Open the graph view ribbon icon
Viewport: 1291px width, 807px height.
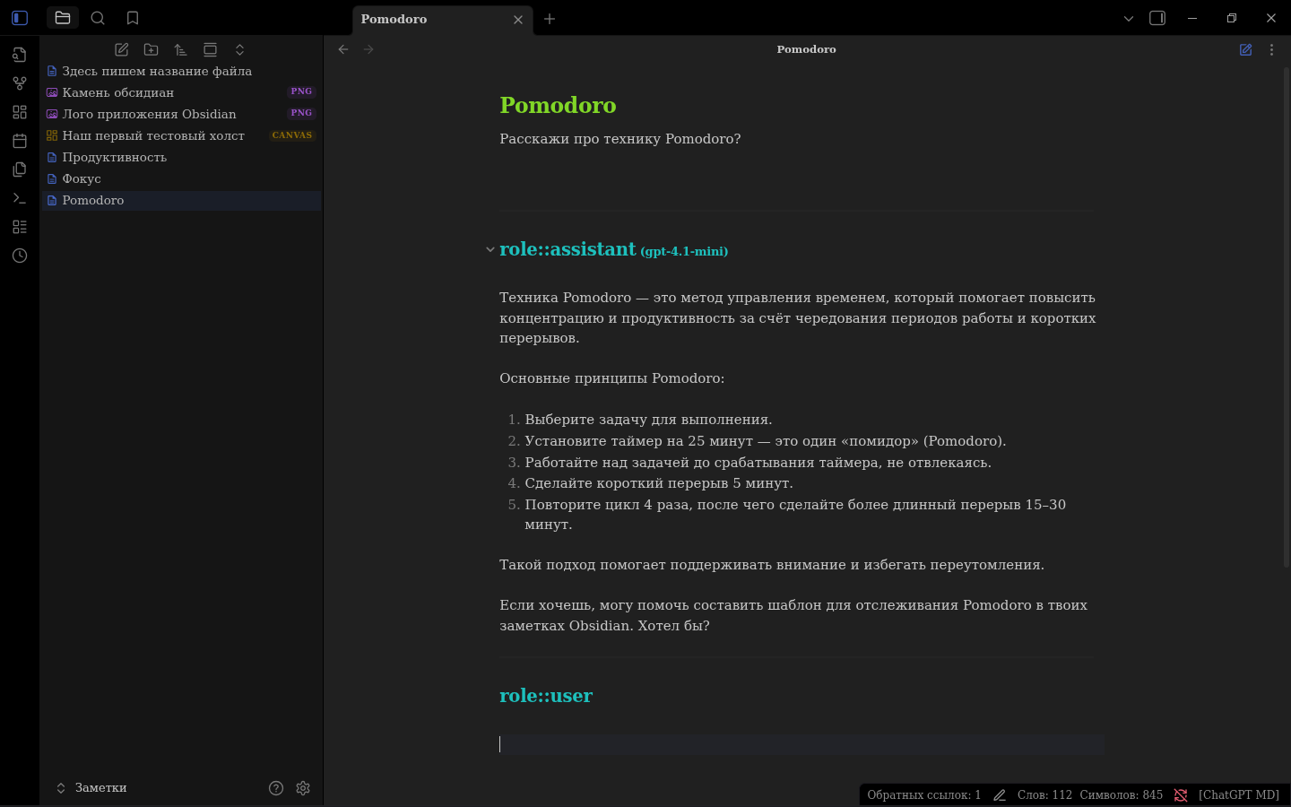20,83
